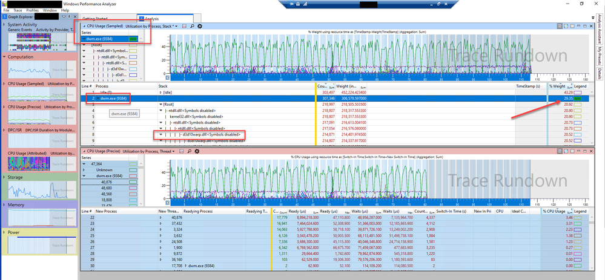Viewport: 605px width, 280px height.
Task: Open the Trace menu
Action: (x=19, y=10)
